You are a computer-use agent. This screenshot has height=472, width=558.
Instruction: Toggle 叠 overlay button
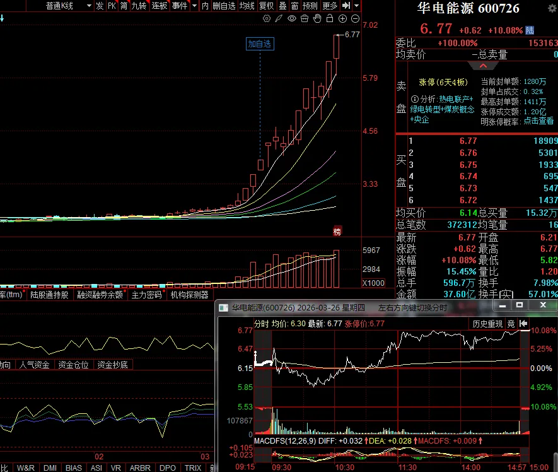pos(282,6)
